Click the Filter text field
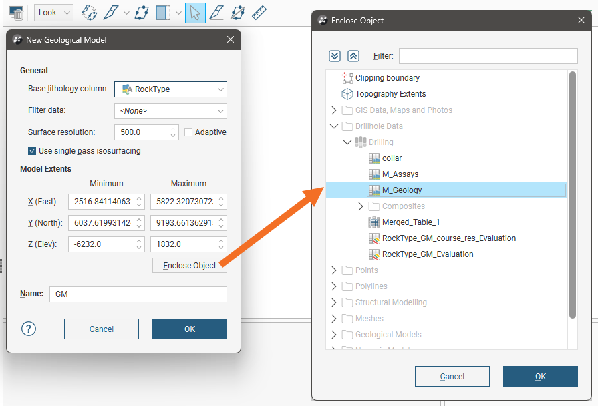This screenshot has width=598, height=406. click(x=488, y=56)
